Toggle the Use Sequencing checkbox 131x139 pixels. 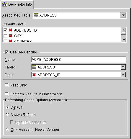click(7, 52)
